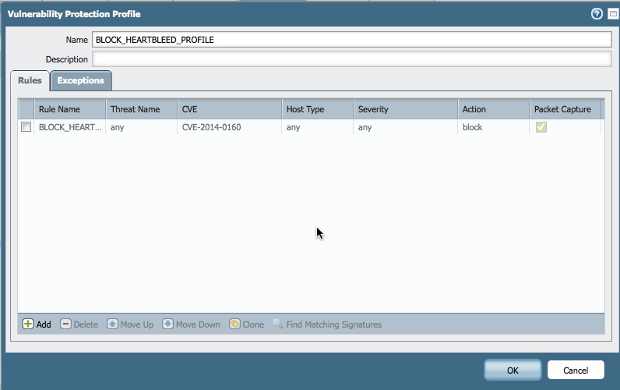Screen dimensions: 620x390
Task: Click Find Matching Signatures magnifier icon
Action: click(277, 324)
